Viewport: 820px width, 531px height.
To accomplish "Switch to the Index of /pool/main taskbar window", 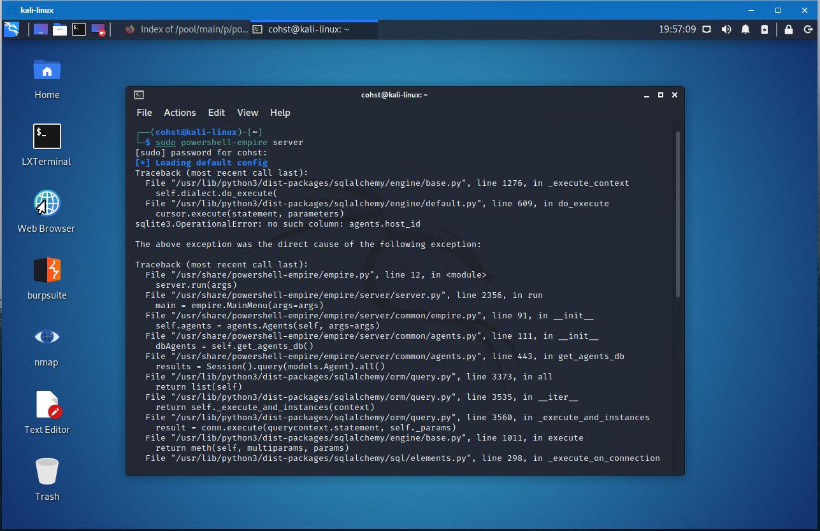I will click(x=185, y=29).
